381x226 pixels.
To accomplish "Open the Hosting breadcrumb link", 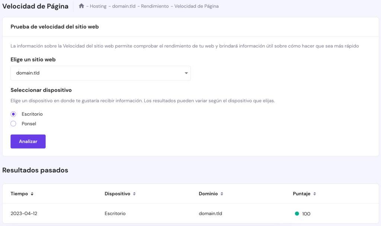I will (x=97, y=6).
